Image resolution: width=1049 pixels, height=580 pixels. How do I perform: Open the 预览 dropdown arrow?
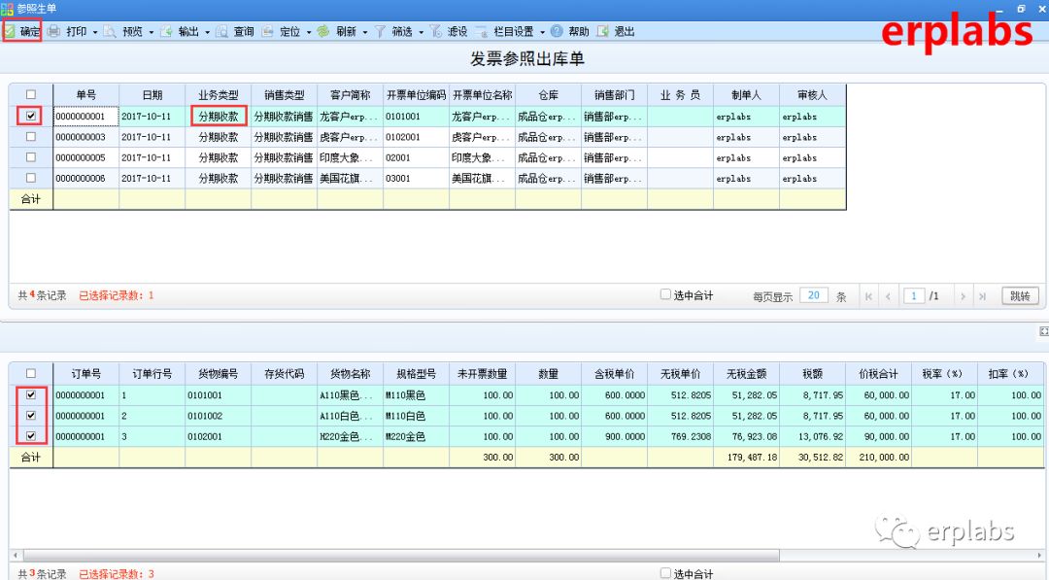pyautogui.click(x=152, y=32)
